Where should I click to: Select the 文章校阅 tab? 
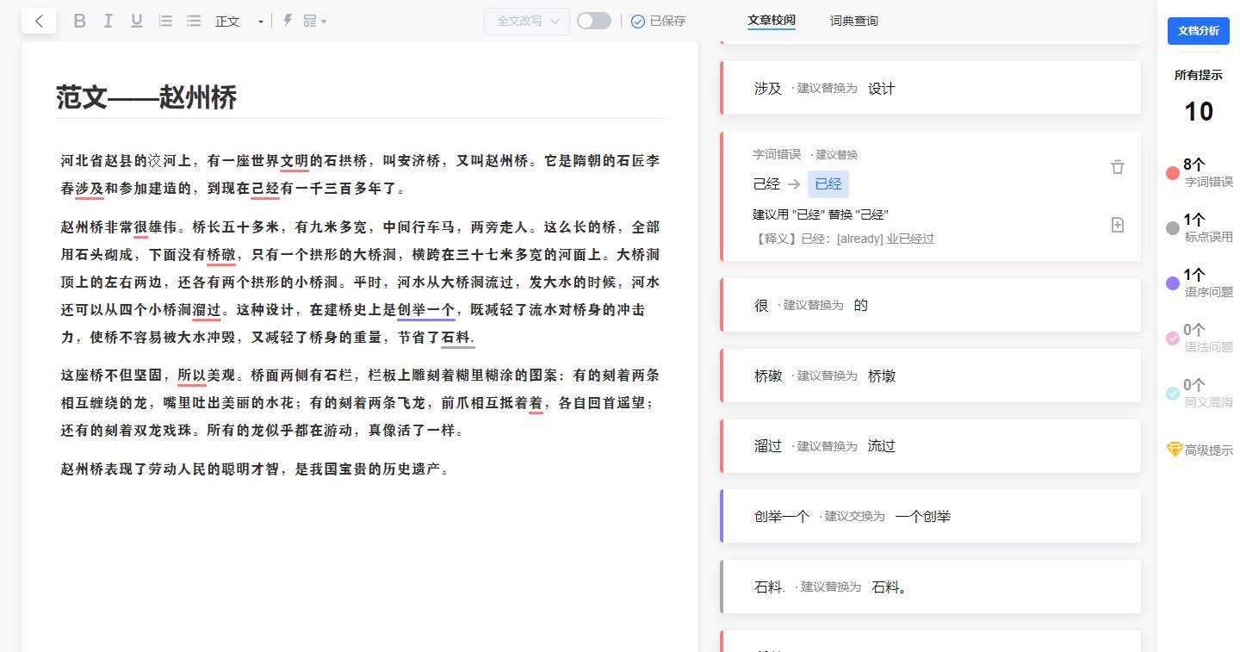point(772,21)
